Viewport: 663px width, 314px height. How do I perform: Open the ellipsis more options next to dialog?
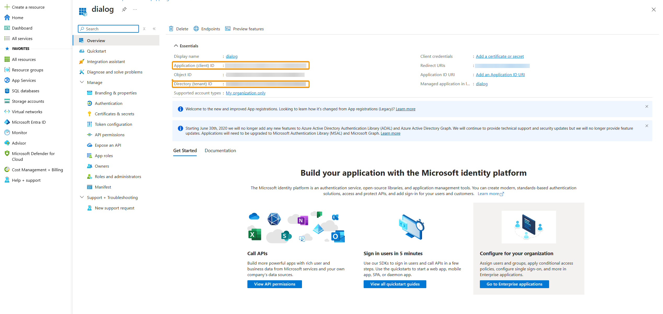[135, 9]
